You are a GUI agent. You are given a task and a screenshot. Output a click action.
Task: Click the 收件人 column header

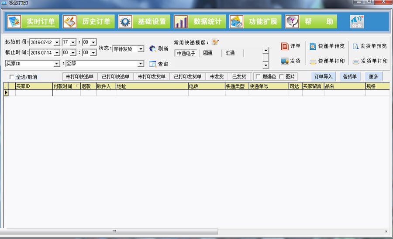click(106, 86)
